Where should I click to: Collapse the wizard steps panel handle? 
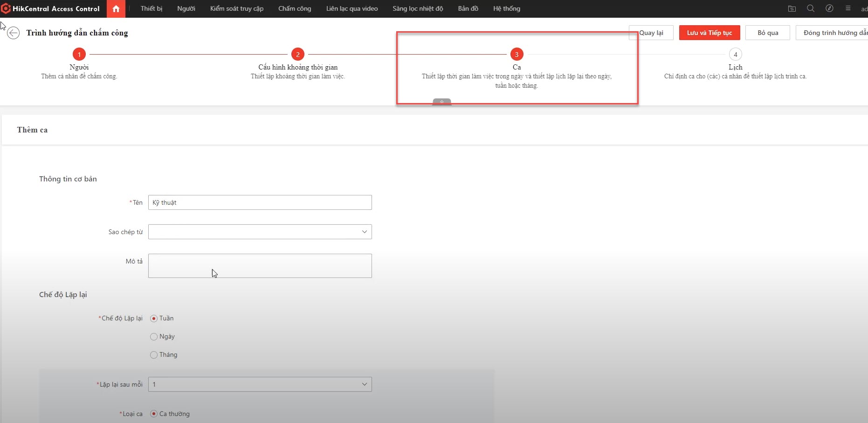(x=441, y=102)
